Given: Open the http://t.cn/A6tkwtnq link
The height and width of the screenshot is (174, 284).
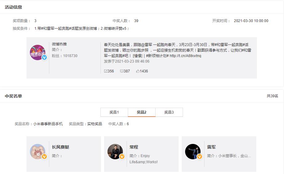Looking at the screenshot, I should (185, 56).
